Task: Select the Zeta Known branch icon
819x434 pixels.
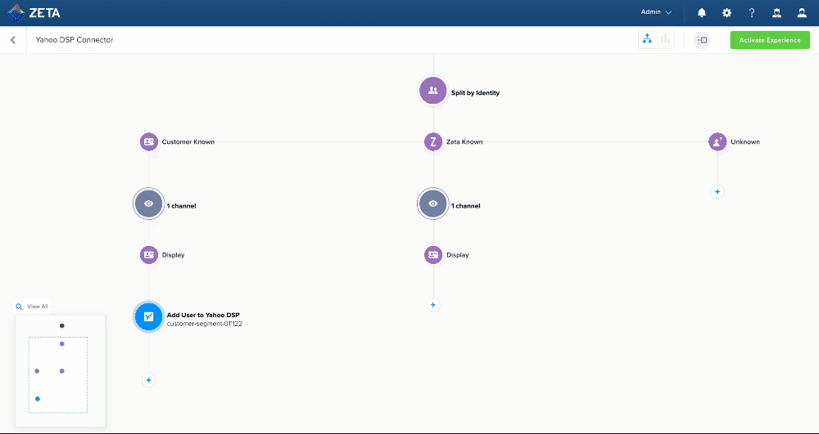Action: click(x=433, y=141)
